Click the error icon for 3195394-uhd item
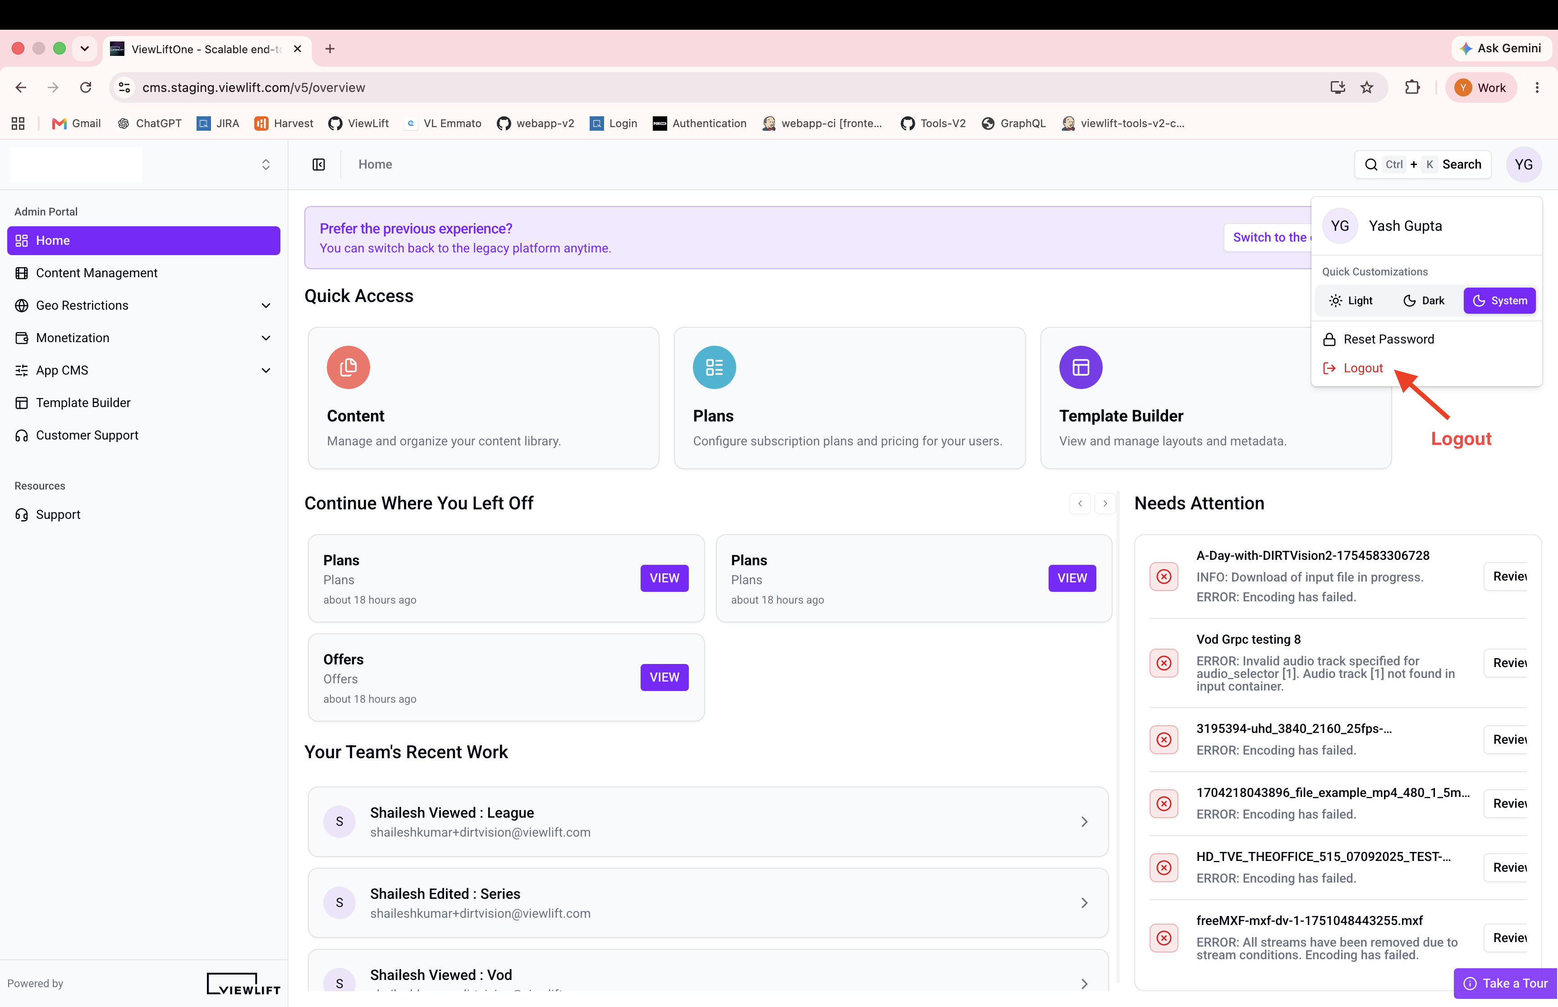 point(1164,740)
